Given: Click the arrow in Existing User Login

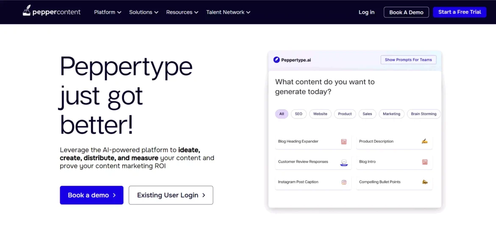Looking at the screenshot, I should 204,196.
